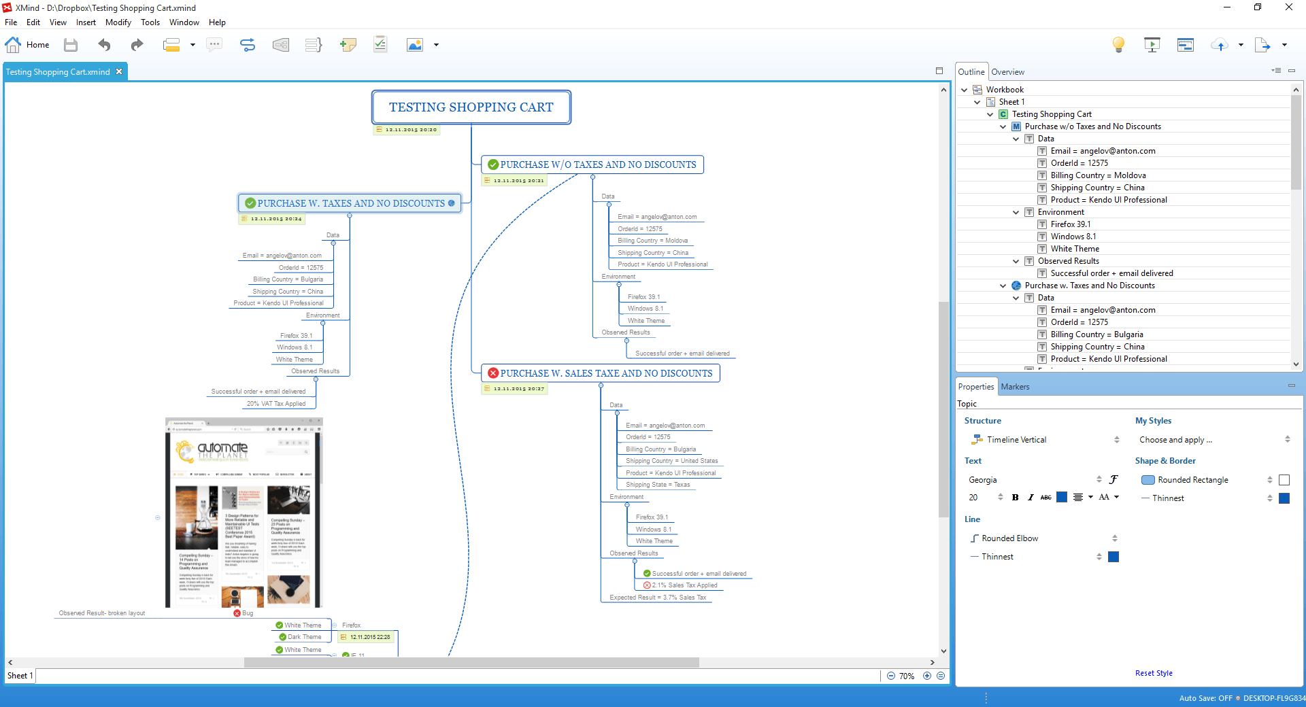
Task: Toggle italic text formatting
Action: coord(1031,498)
